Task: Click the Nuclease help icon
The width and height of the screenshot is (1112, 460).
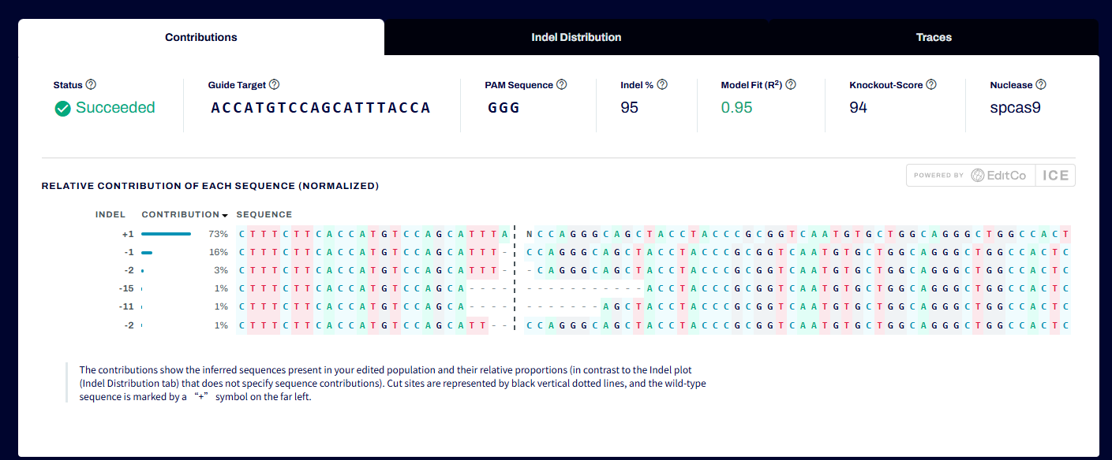Action: (x=1041, y=85)
